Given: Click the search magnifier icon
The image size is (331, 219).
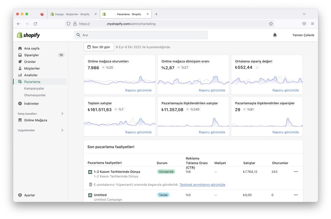Looking at the screenshot, I should [78, 35].
